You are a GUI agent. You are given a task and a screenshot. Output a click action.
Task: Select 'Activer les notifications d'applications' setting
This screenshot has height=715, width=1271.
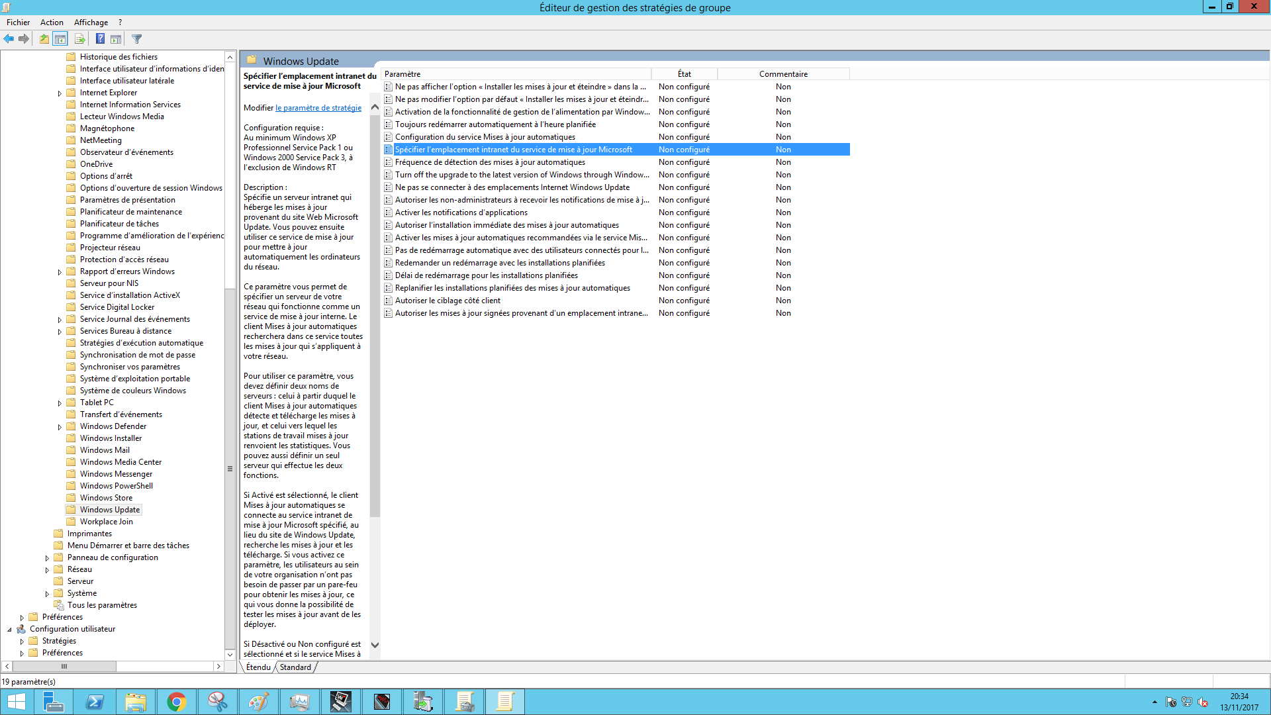click(x=461, y=213)
